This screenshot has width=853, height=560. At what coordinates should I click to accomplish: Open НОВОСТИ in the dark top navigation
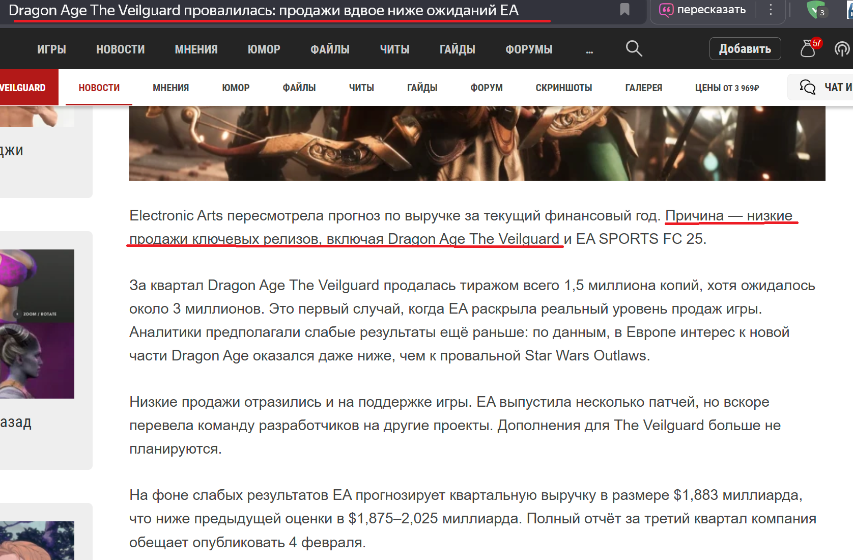120,49
